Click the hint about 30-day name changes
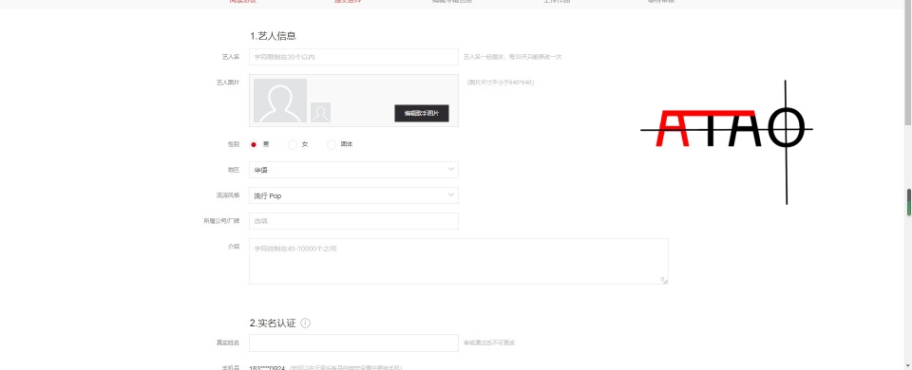The image size is (912, 370). click(x=512, y=57)
